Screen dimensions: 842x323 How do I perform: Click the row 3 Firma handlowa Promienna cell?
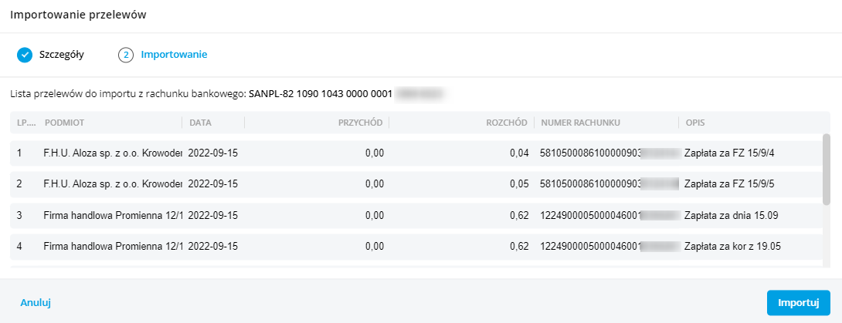111,216
